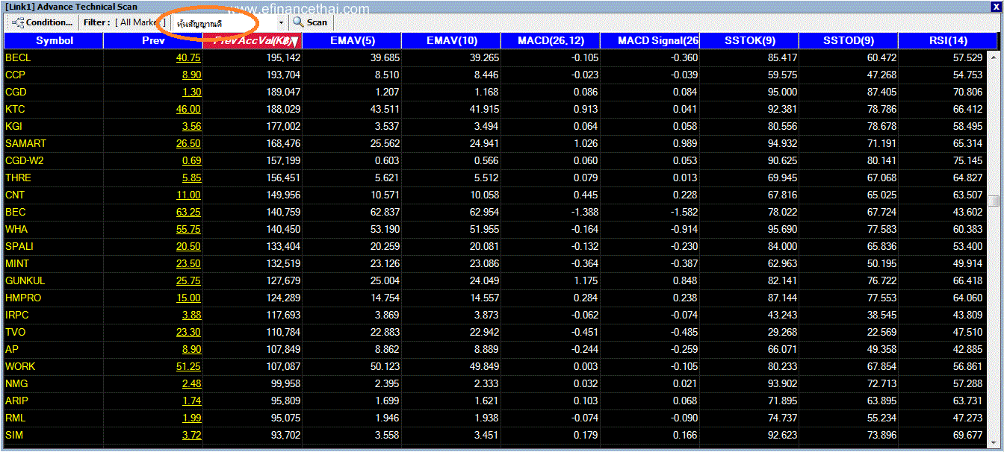Expand the scan template dropdown arrow
Viewport: 1004px width, 452px height.
(x=281, y=23)
